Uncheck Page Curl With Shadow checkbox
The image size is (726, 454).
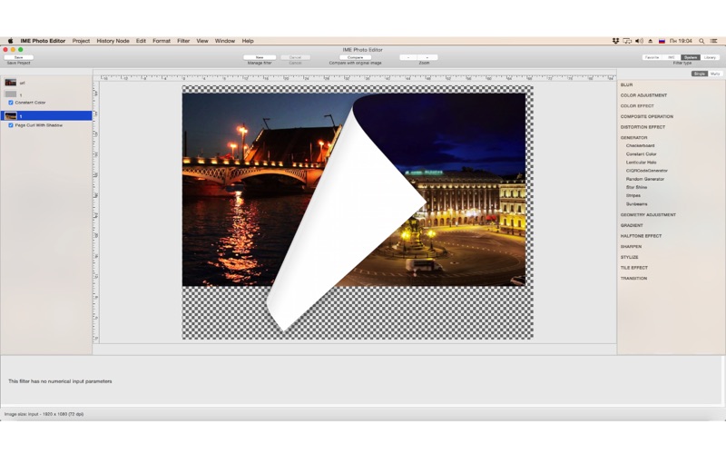(x=11, y=125)
